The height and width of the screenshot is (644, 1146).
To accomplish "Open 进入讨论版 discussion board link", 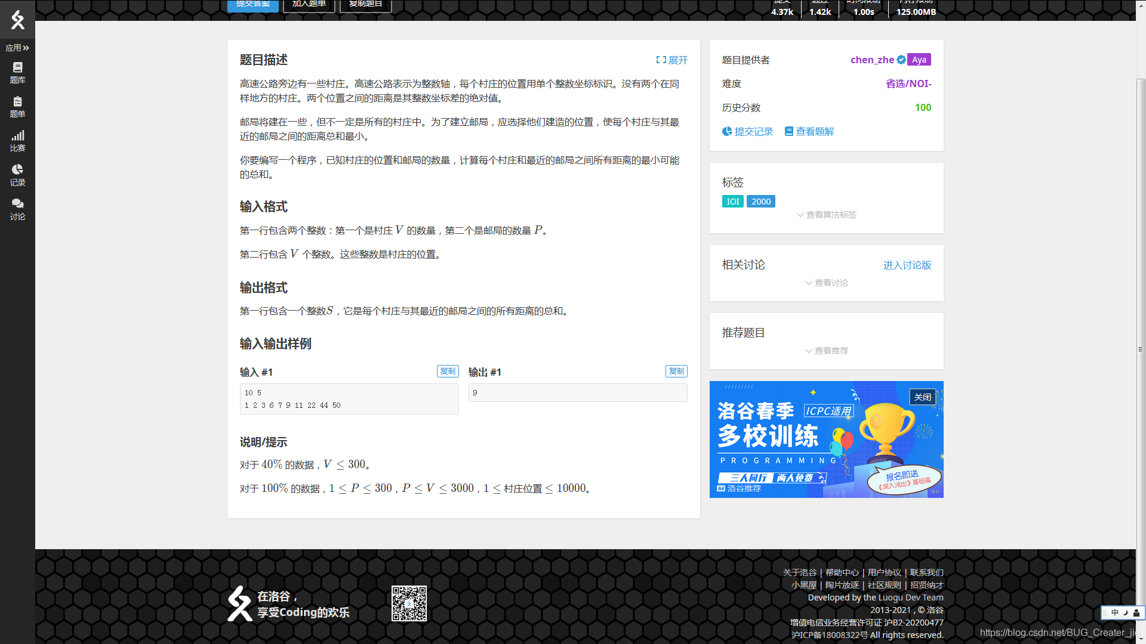I will tap(907, 265).
